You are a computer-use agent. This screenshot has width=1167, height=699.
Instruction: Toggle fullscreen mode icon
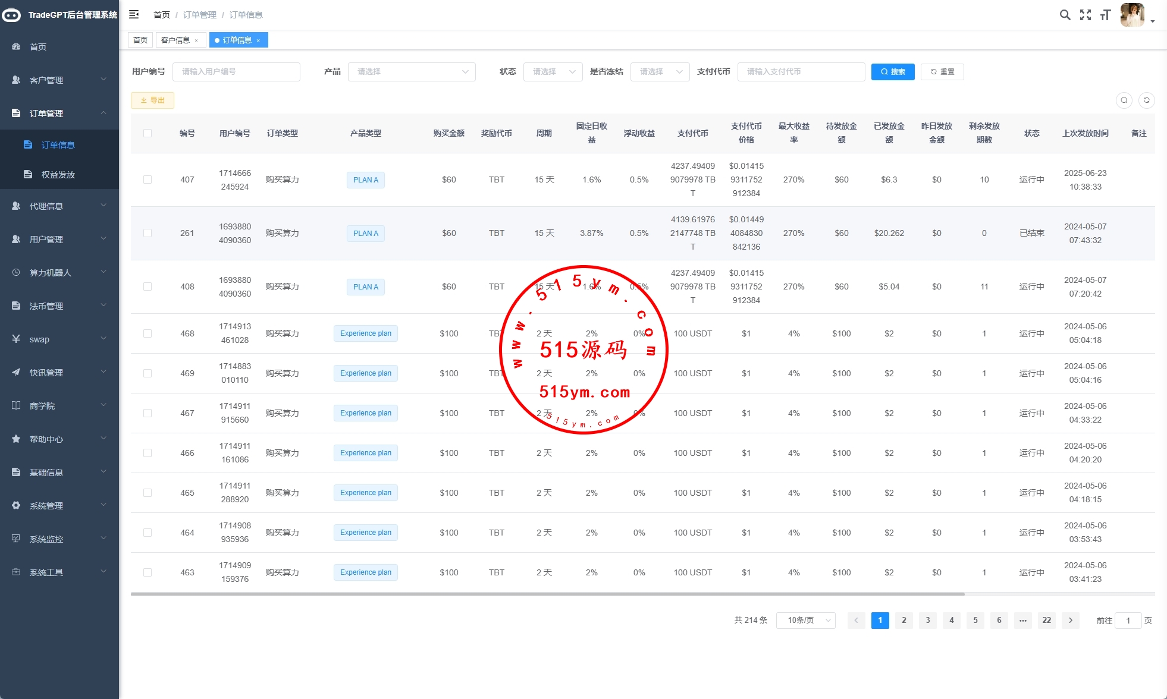coord(1086,15)
